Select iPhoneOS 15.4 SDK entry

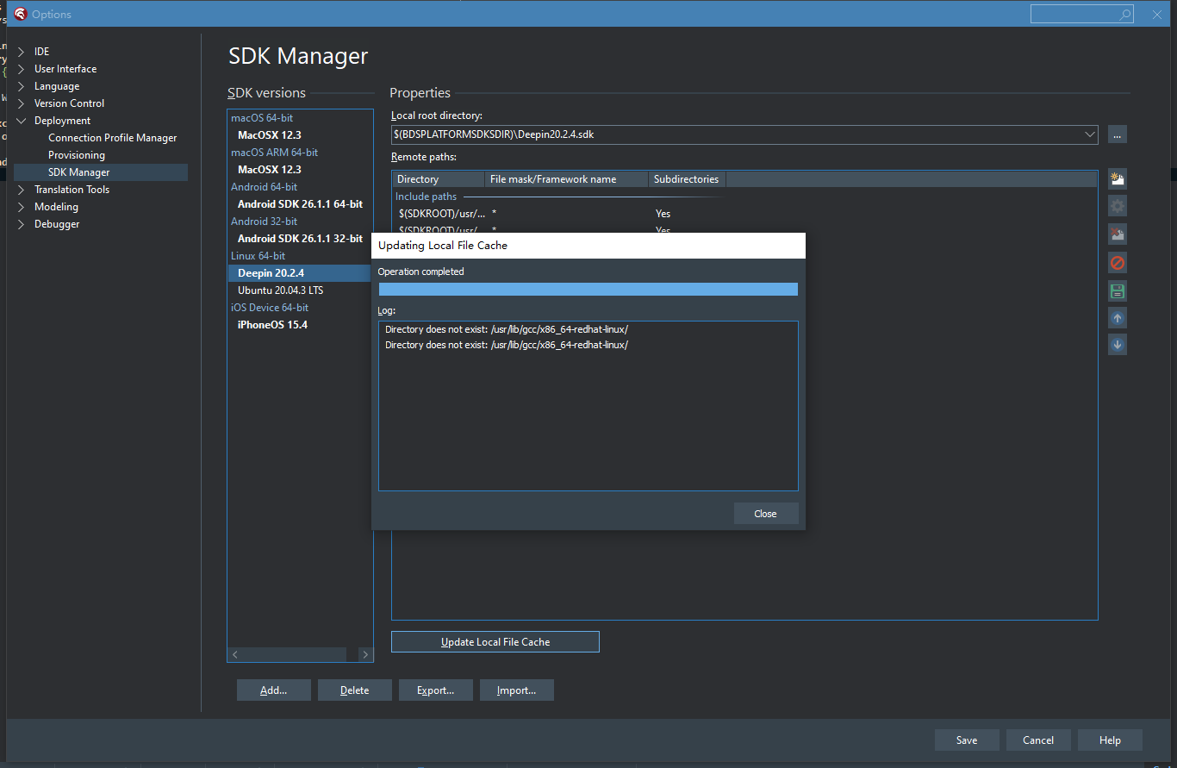[x=272, y=325]
